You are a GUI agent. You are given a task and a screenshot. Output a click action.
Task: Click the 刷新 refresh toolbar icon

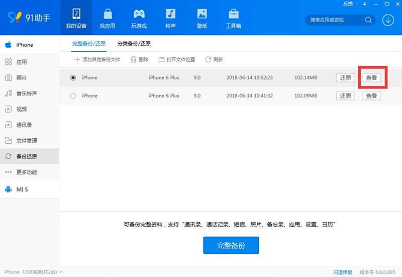(x=208, y=59)
